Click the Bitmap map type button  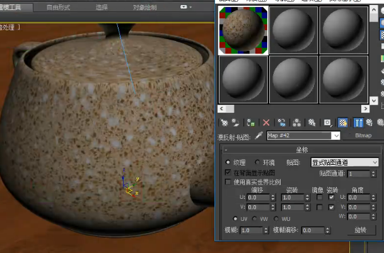coord(363,135)
